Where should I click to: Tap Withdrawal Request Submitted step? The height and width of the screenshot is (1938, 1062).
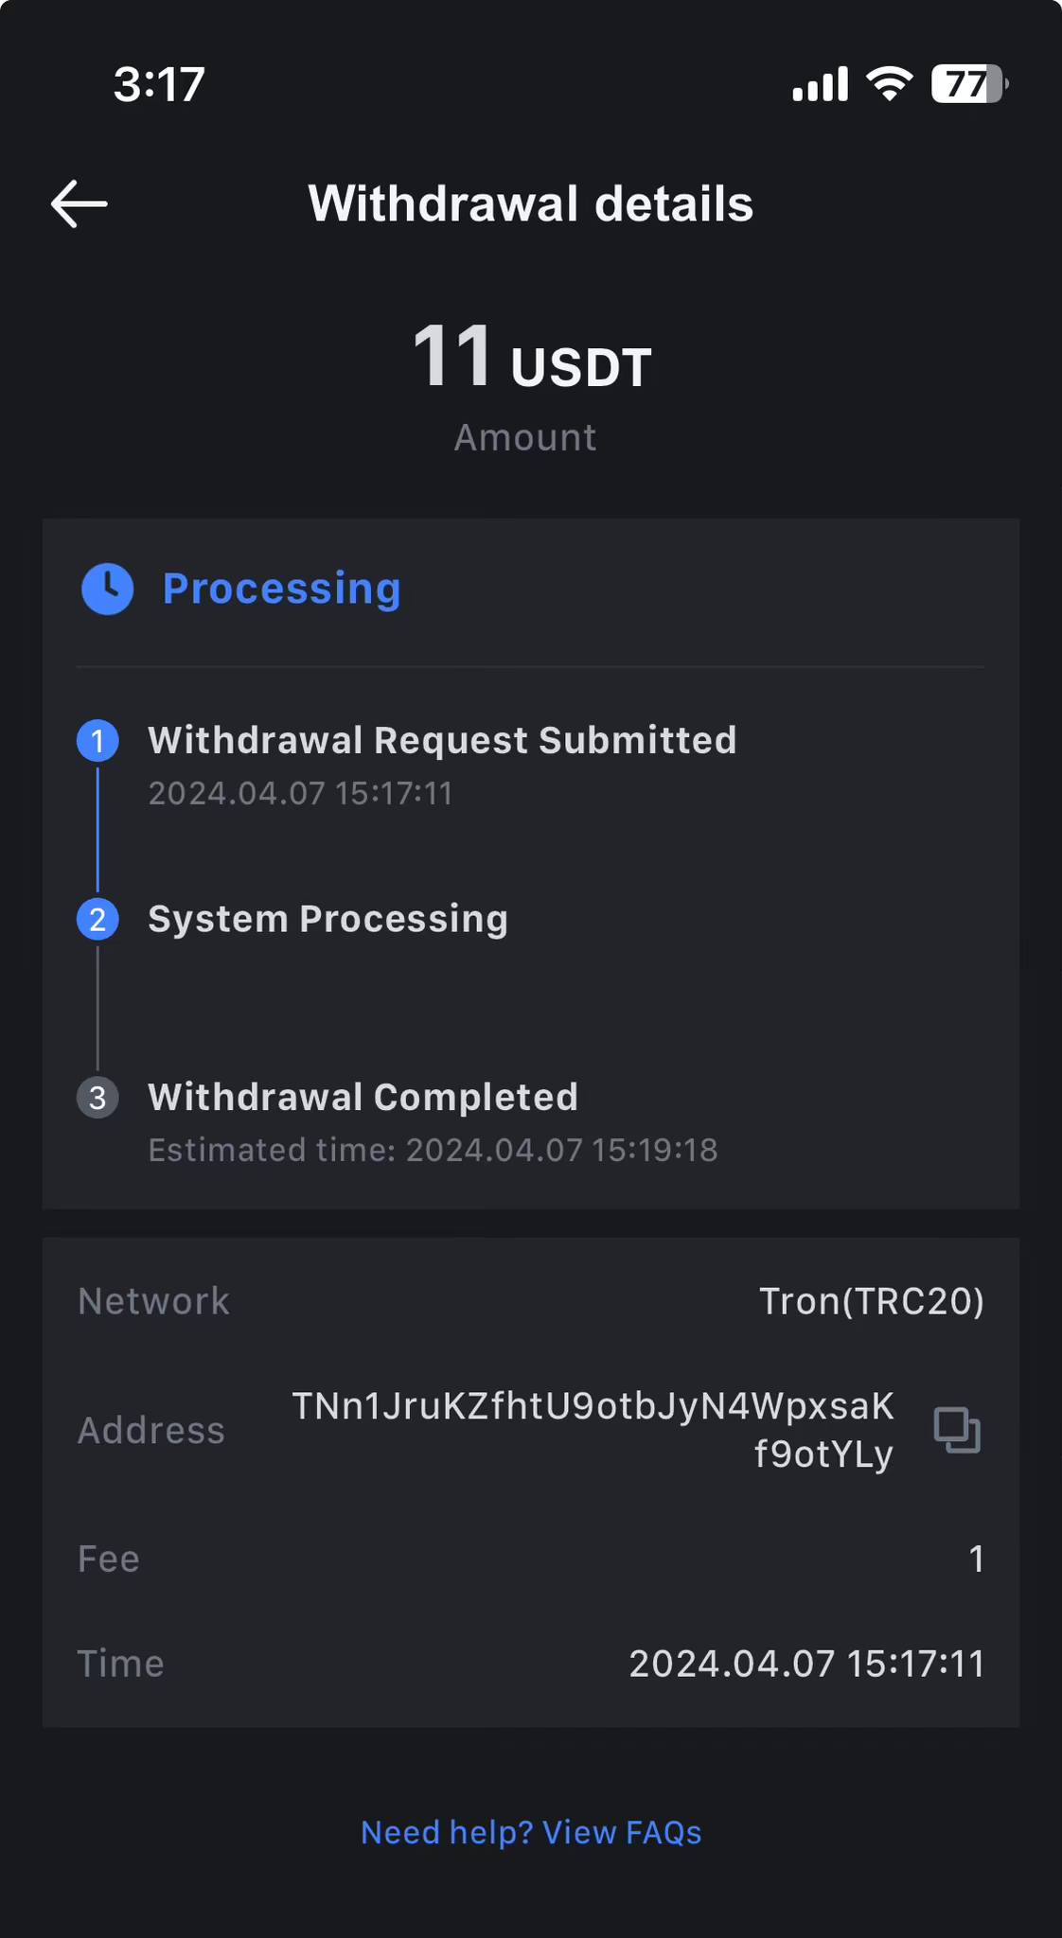coord(442,740)
